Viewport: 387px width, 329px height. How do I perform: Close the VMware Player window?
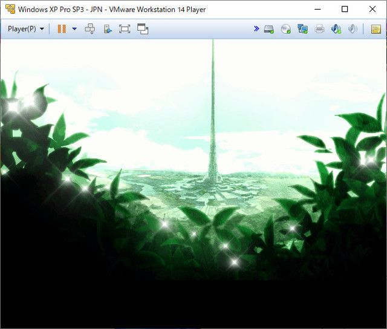[x=372, y=10]
